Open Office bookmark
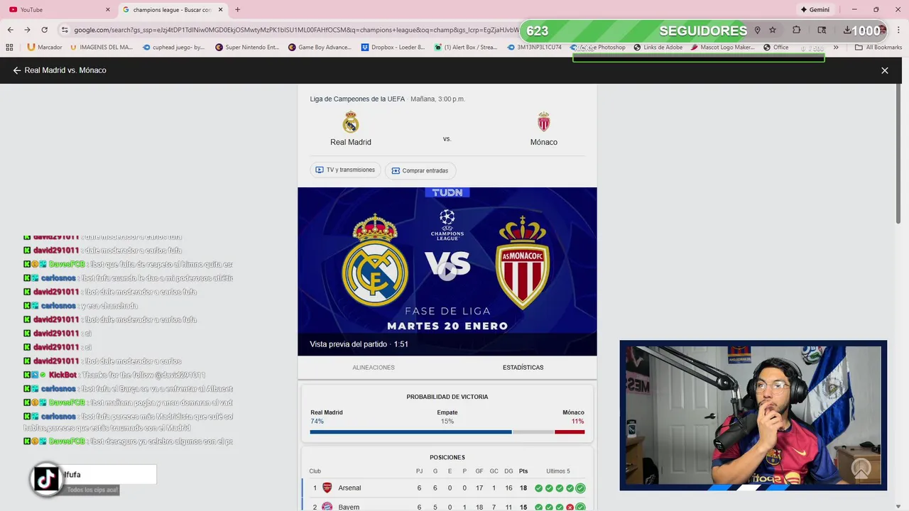 [776, 48]
